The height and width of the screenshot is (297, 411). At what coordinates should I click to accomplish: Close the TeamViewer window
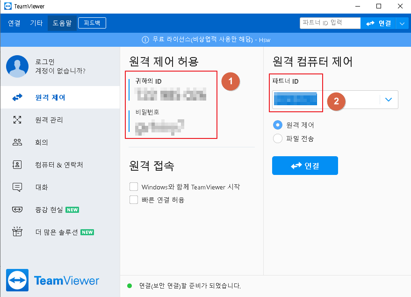point(400,6)
